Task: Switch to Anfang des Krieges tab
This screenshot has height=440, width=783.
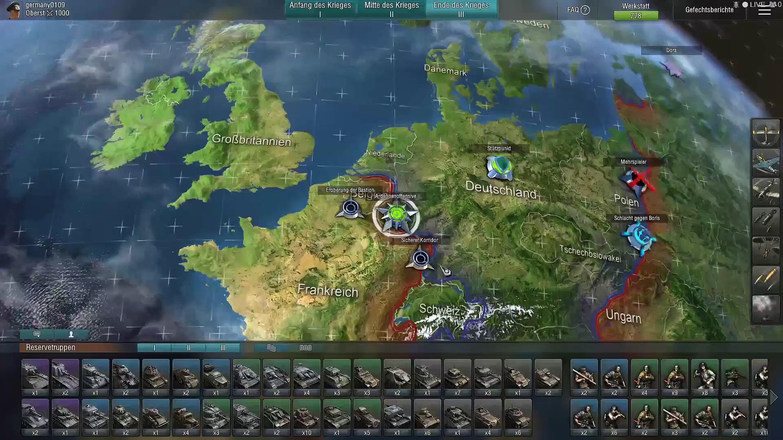Action: [x=320, y=9]
